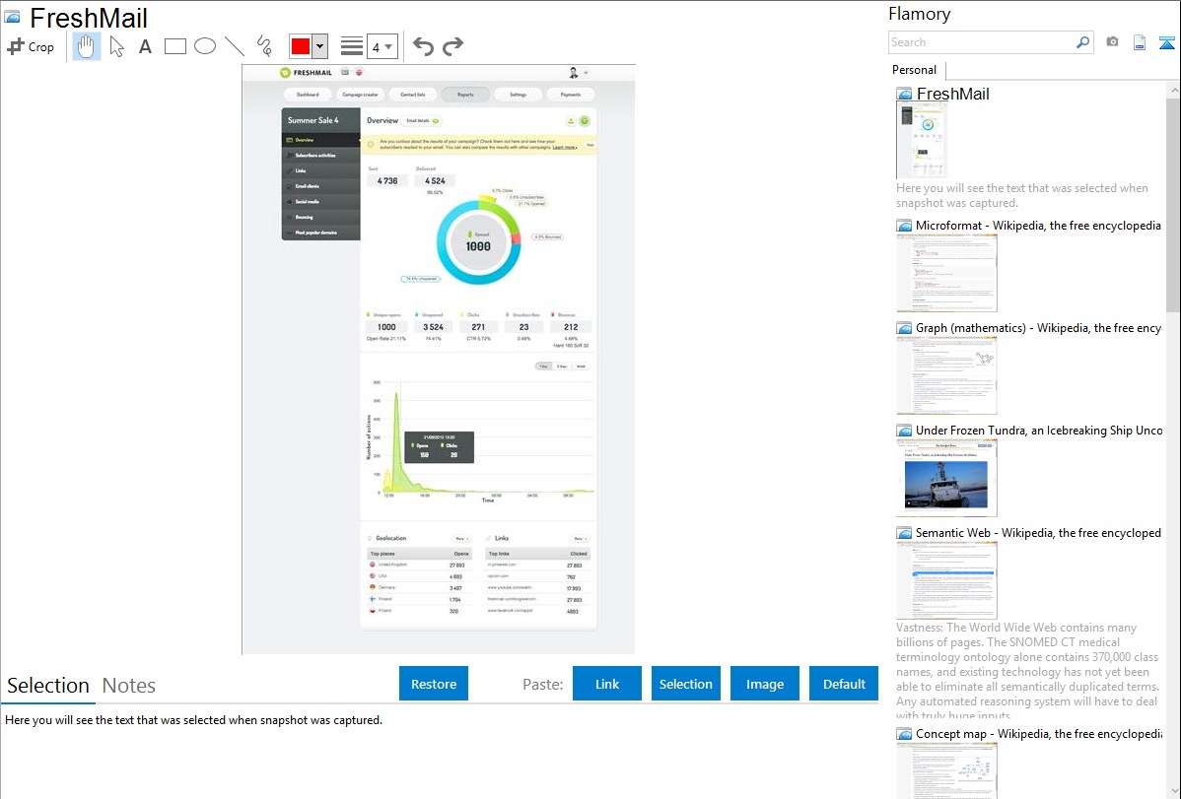Click the scroll-down arrow of the snapshot list
Screen dimensions: 1181x799
1173,791
